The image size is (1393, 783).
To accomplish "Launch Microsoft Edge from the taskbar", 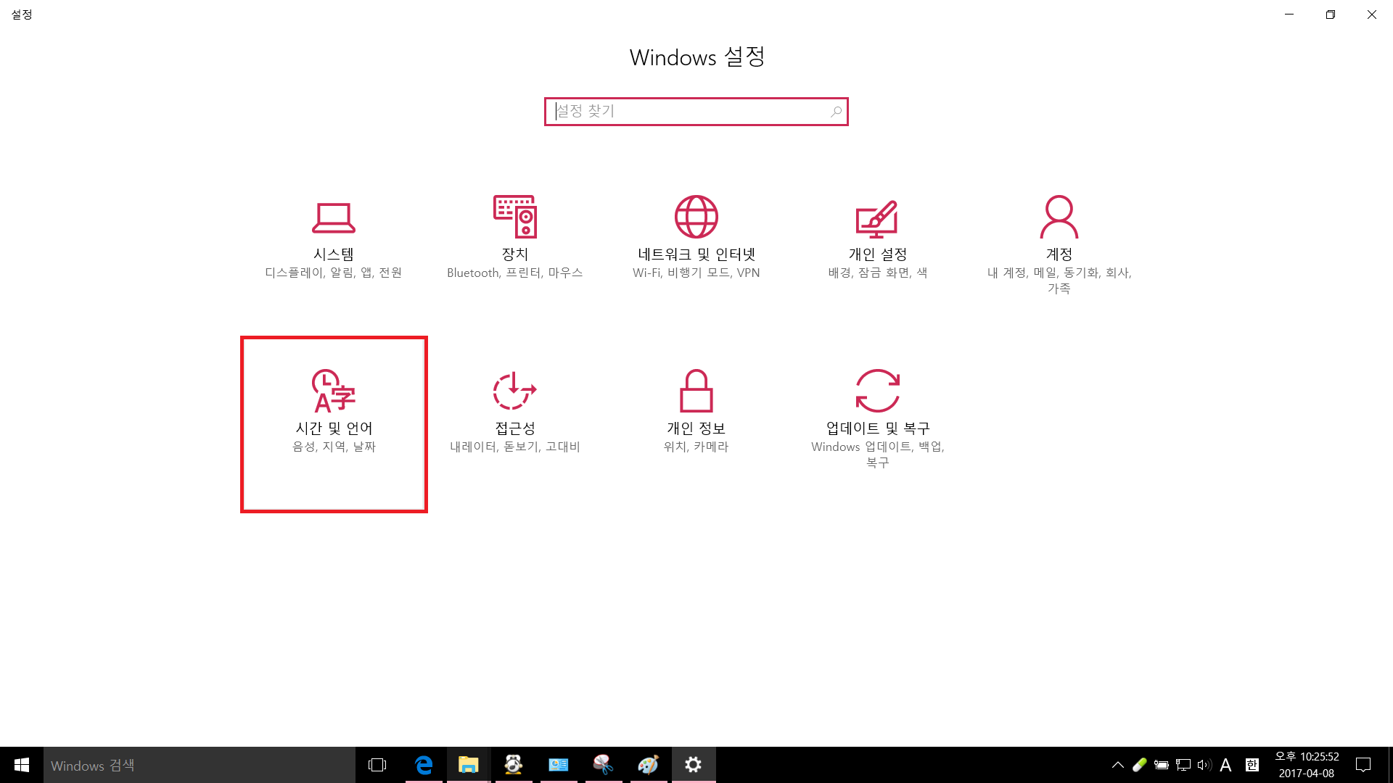I will click(424, 765).
